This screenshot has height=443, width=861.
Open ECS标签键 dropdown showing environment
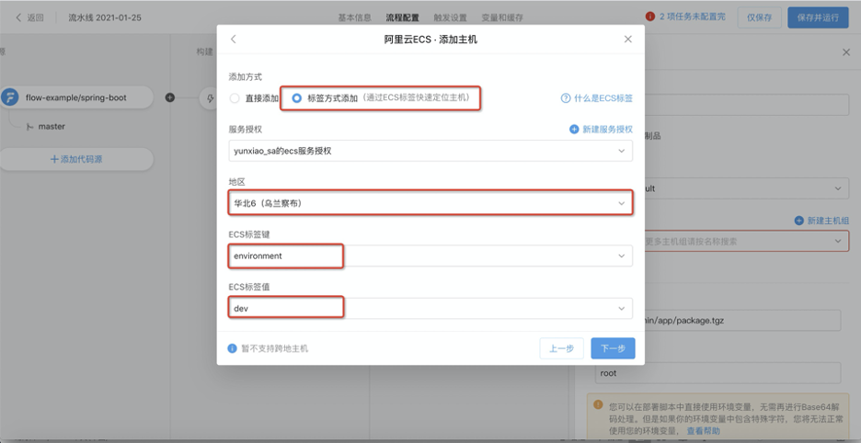(x=430, y=256)
